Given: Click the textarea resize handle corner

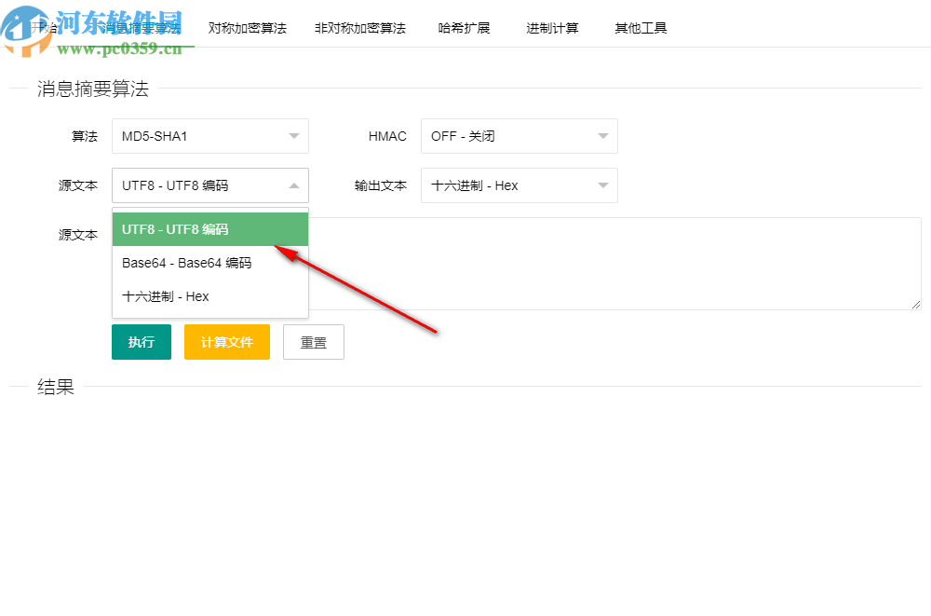Looking at the screenshot, I should click(x=914, y=305).
